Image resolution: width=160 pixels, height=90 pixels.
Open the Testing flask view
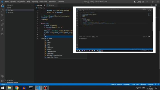pyautogui.click(x=2, y=29)
